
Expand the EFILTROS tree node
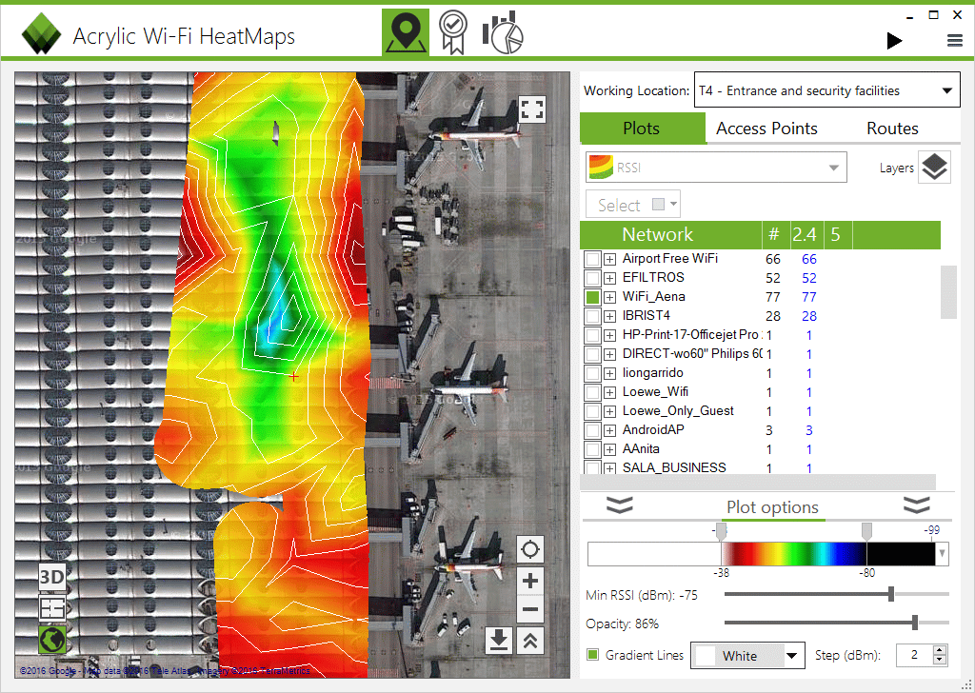tap(610, 278)
